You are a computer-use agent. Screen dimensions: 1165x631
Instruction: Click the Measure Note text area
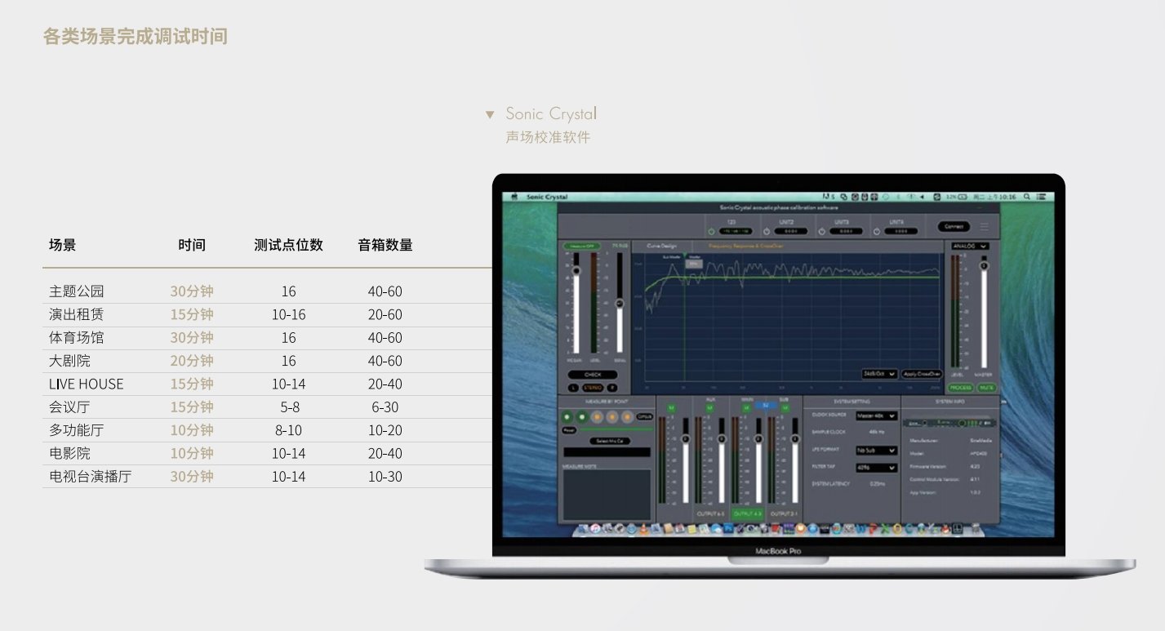[x=607, y=495]
